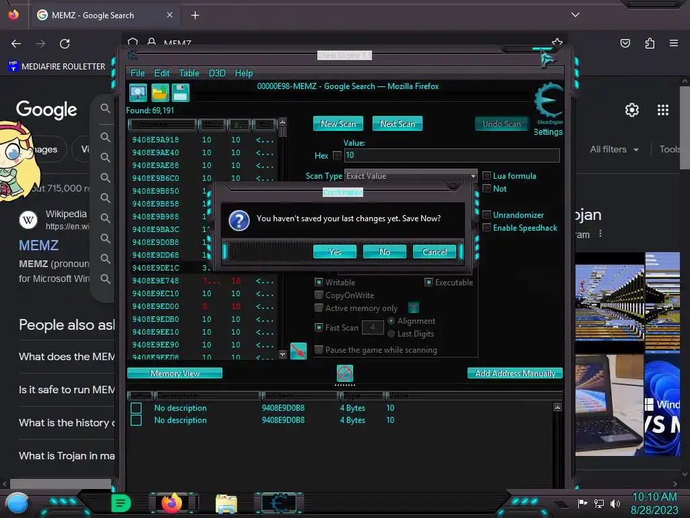
Task: Start a New Scan
Action: coord(338,124)
